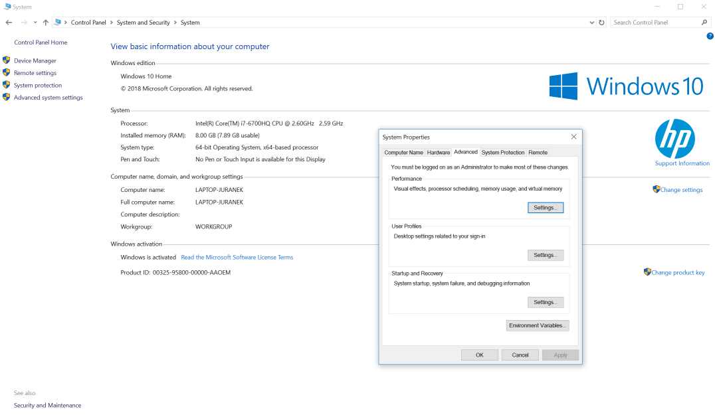Click the shield icon beside System protection

[7, 85]
